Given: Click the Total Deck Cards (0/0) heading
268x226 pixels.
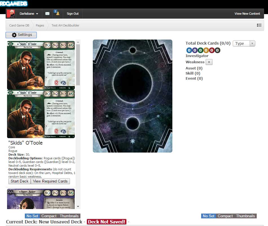Looking at the screenshot, I should pos(208,43).
